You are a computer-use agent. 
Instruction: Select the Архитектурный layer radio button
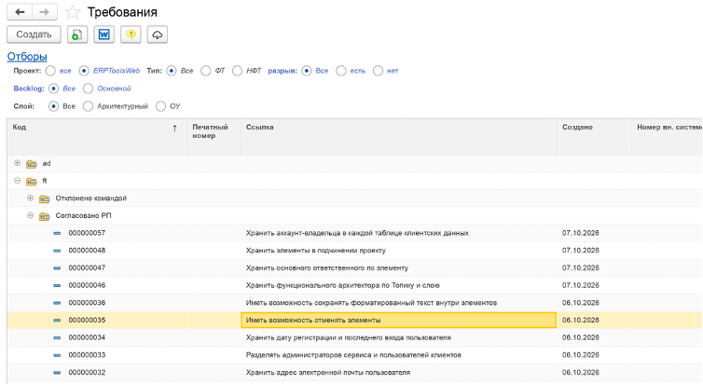coord(88,106)
